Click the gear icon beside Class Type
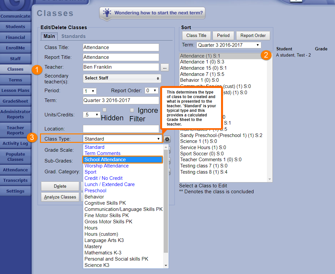335x274 pixels. point(167,139)
